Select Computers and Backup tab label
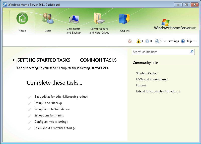Viewport: 201px width, 144px height. coord(74,31)
